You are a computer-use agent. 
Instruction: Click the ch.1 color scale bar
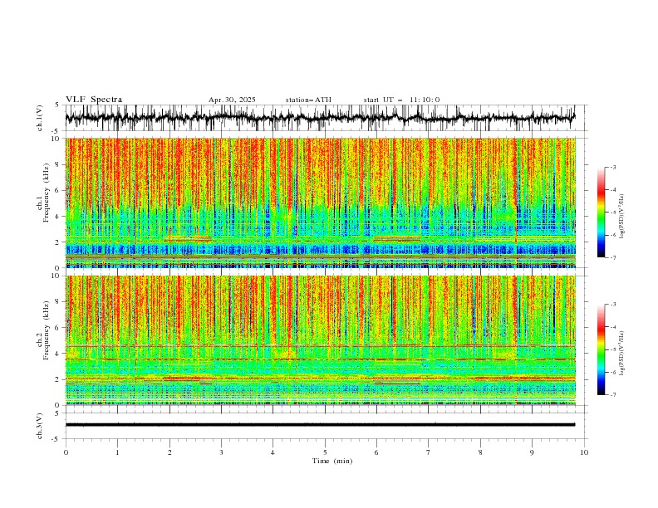pyautogui.click(x=601, y=212)
